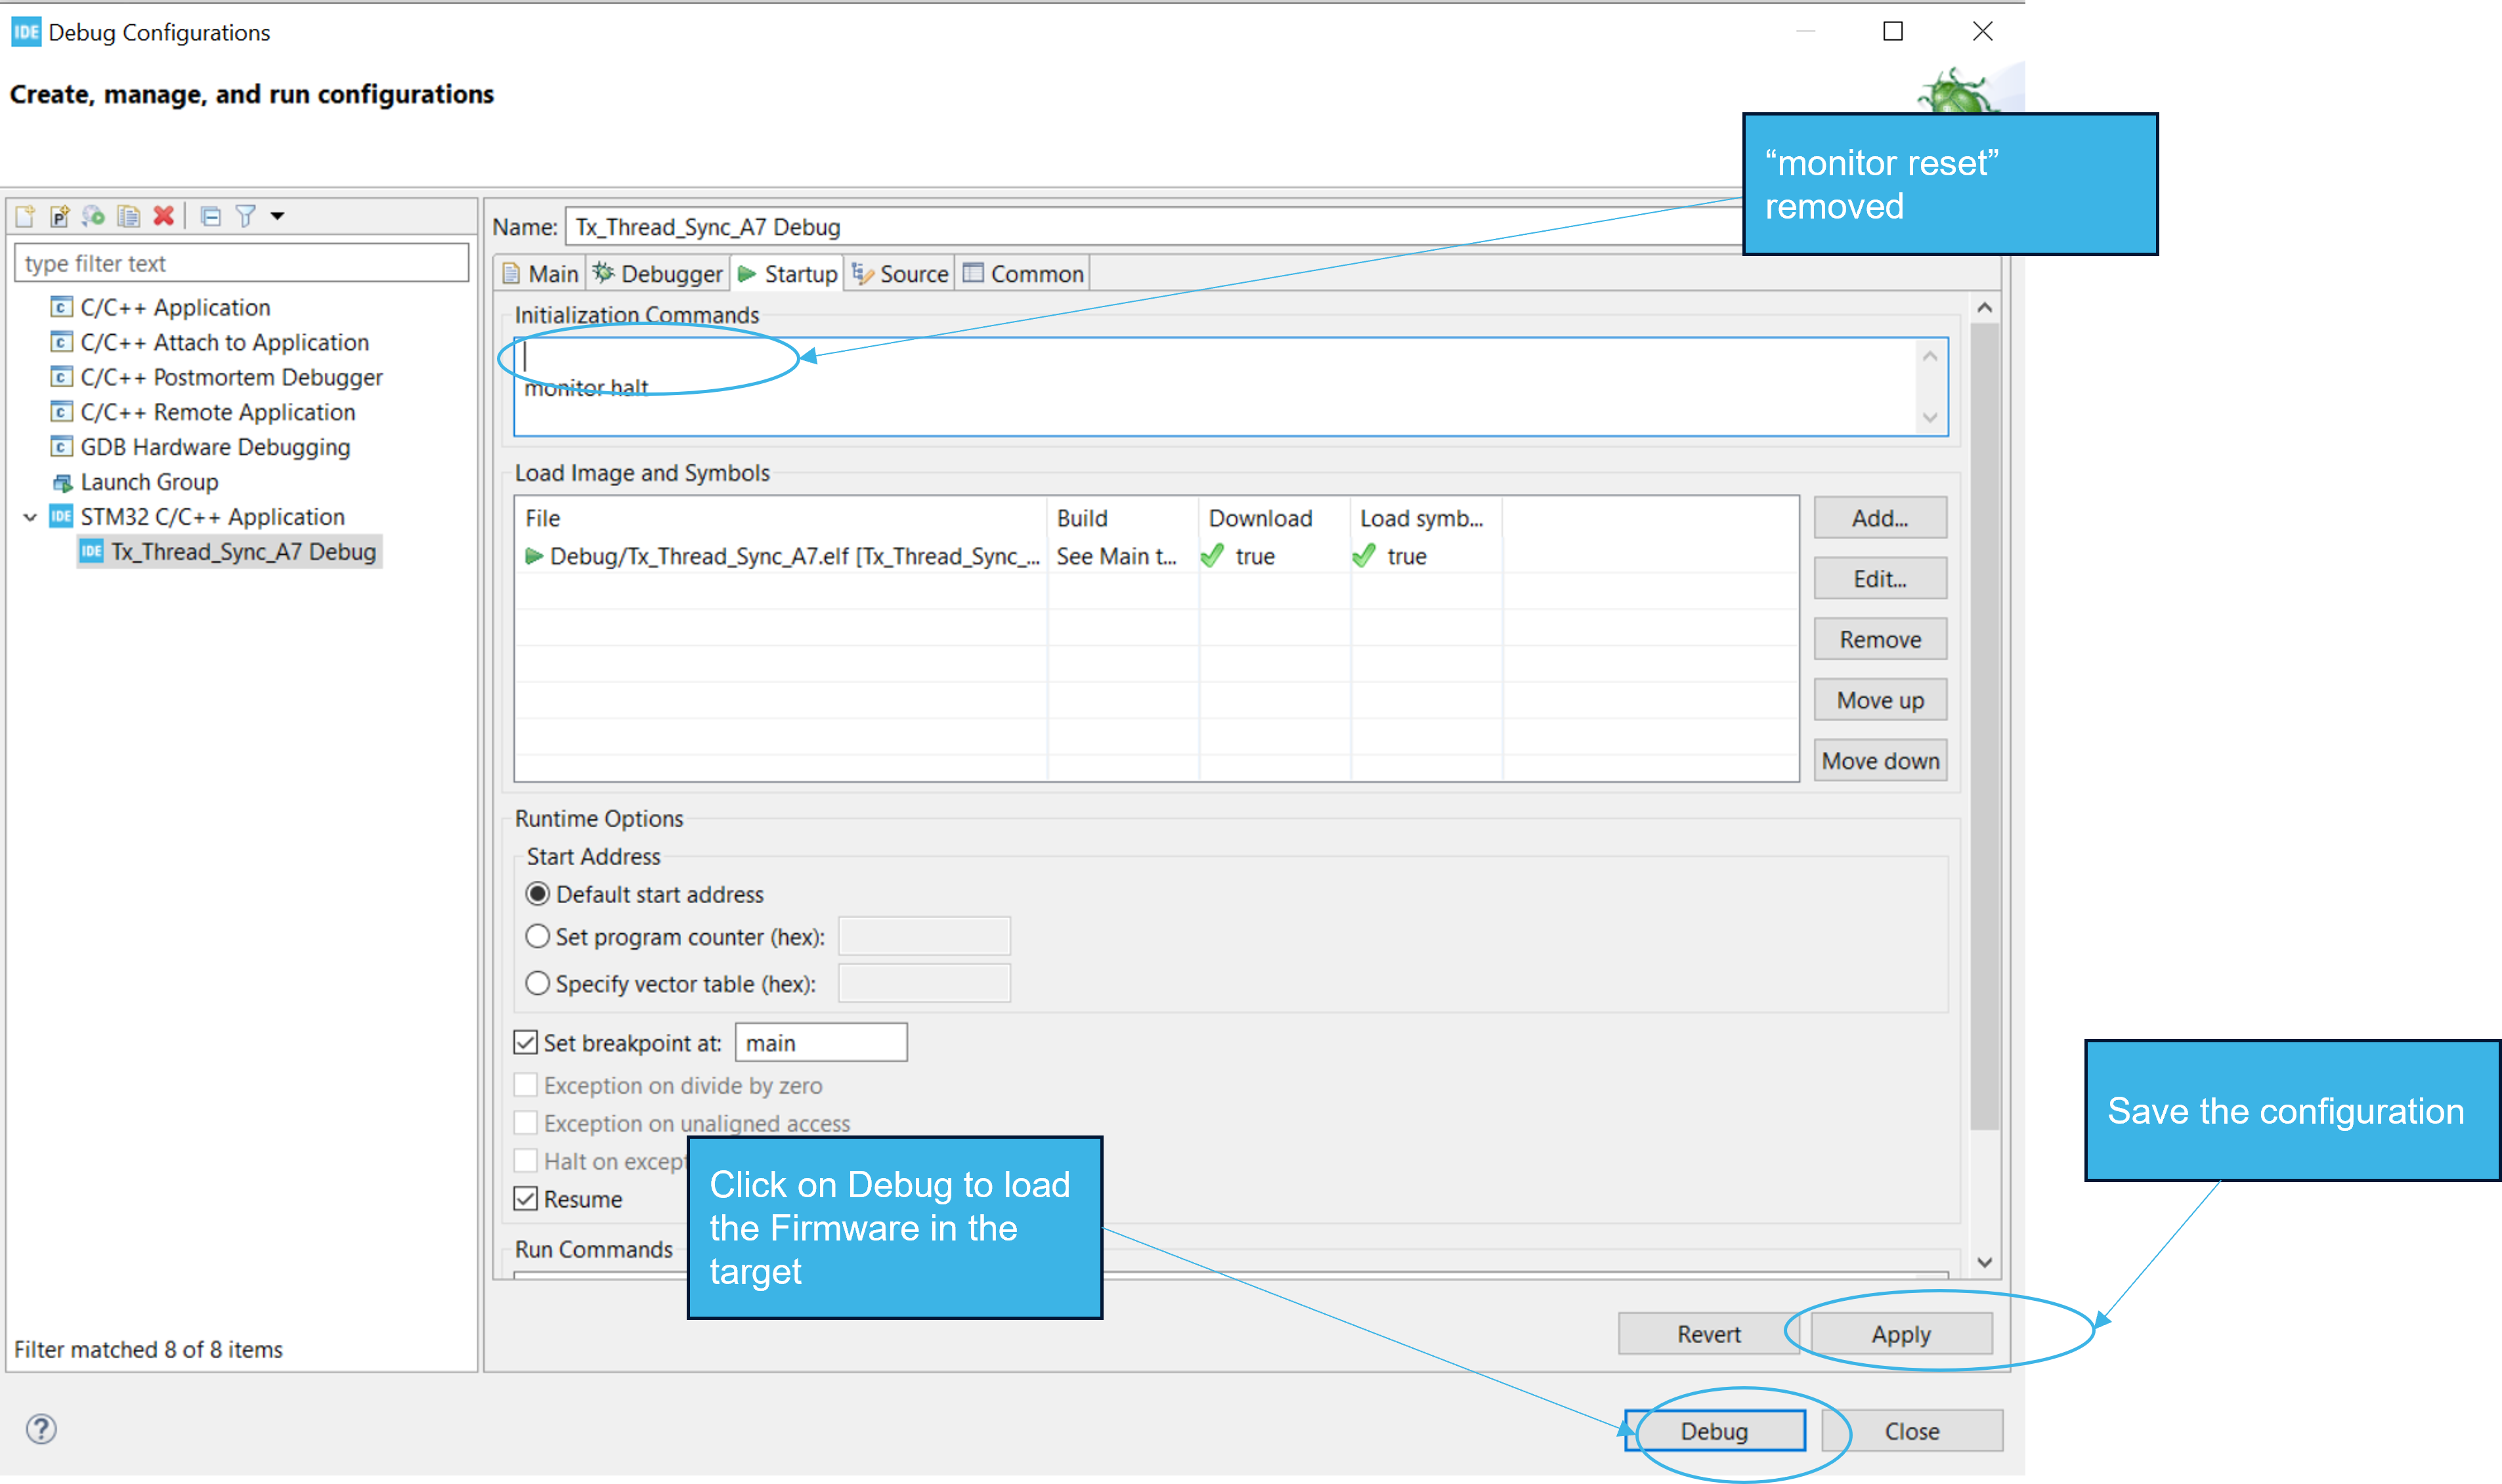Click the Remove button
This screenshot has width=2502, height=1484.
1880,640
